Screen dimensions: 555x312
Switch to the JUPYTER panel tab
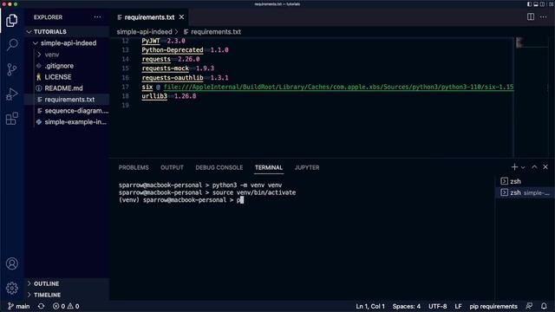click(x=307, y=167)
